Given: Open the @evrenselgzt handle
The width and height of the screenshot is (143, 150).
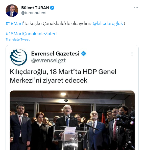Looking at the screenshot, I should point(49,60).
